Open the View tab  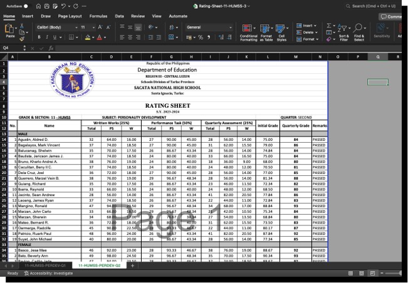[x=157, y=16]
